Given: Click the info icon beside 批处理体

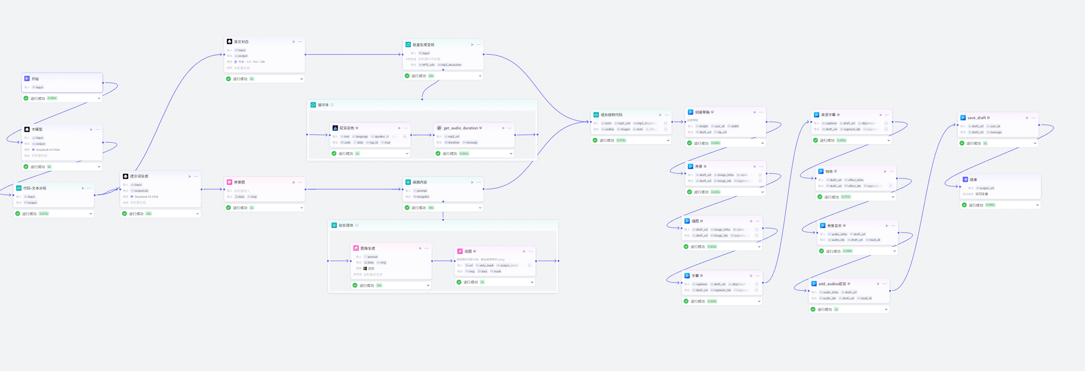Looking at the screenshot, I should [x=357, y=225].
